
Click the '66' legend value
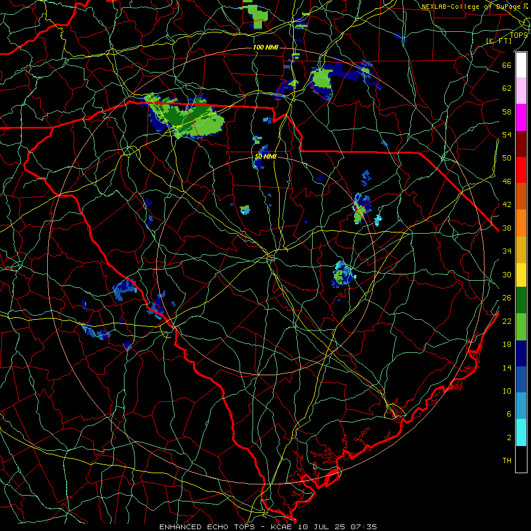[x=507, y=65]
